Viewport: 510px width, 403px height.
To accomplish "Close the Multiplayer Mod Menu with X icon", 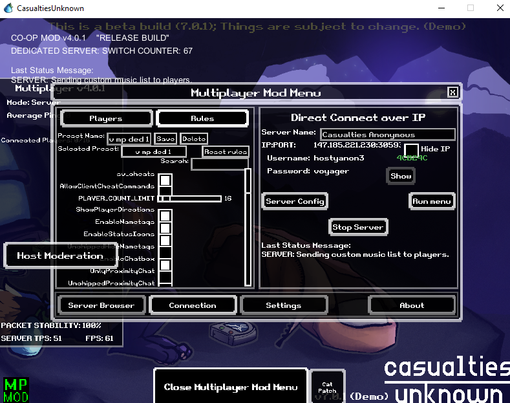I will pos(452,93).
